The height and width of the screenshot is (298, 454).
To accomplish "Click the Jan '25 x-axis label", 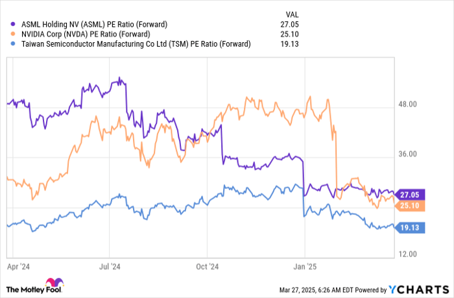I will pos(305,266).
